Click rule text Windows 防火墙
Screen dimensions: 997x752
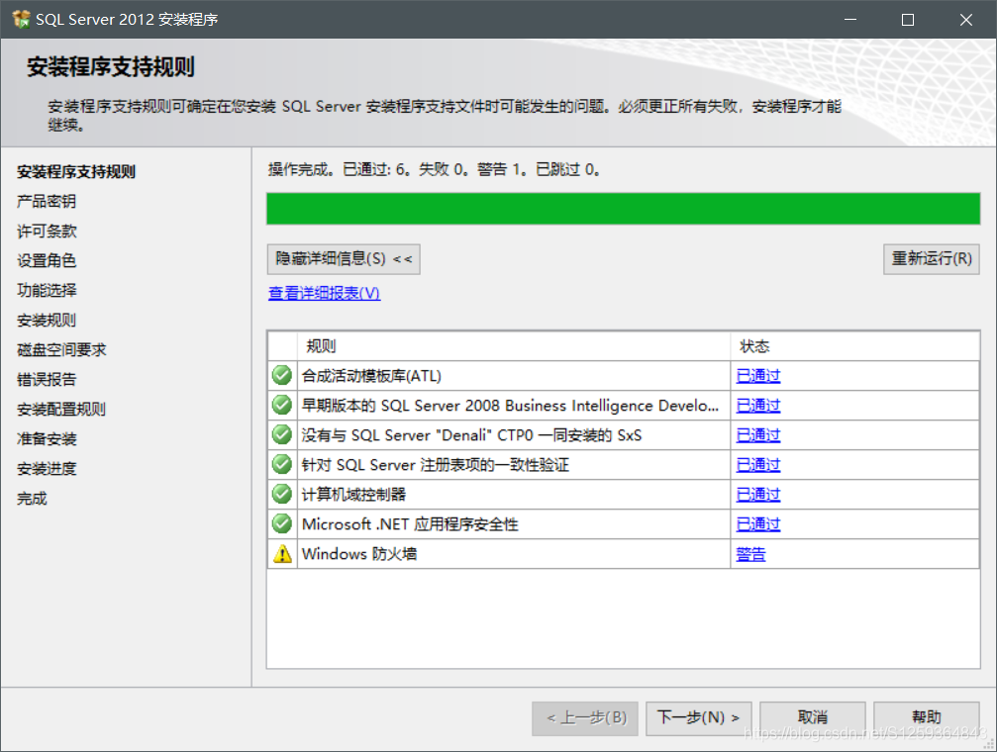click(x=359, y=554)
